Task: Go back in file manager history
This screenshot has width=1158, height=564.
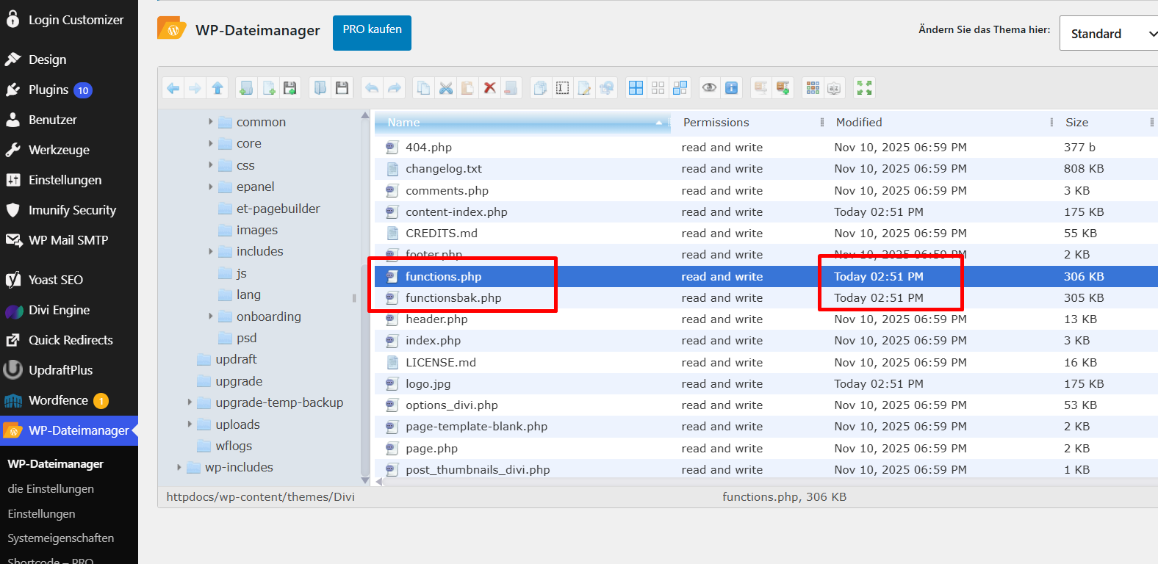Action: coord(173,88)
